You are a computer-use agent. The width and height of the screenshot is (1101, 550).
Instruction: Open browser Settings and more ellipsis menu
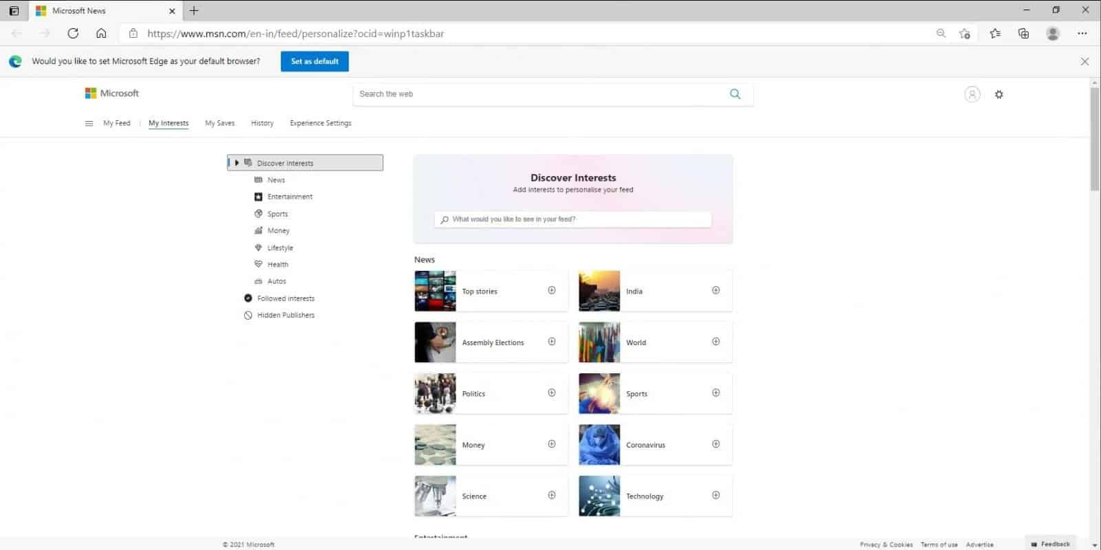coord(1082,33)
